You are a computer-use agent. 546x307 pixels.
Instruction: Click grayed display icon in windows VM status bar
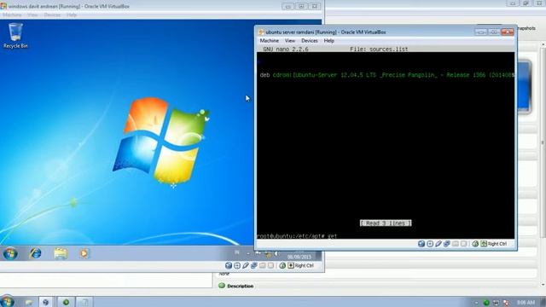[270, 265]
